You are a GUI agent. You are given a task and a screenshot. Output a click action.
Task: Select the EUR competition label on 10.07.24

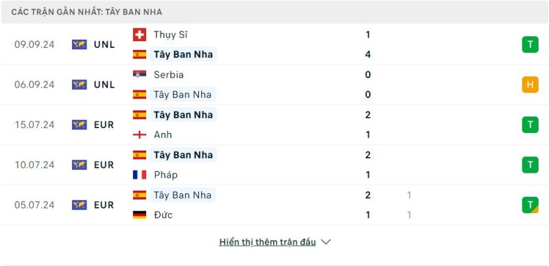click(x=104, y=165)
